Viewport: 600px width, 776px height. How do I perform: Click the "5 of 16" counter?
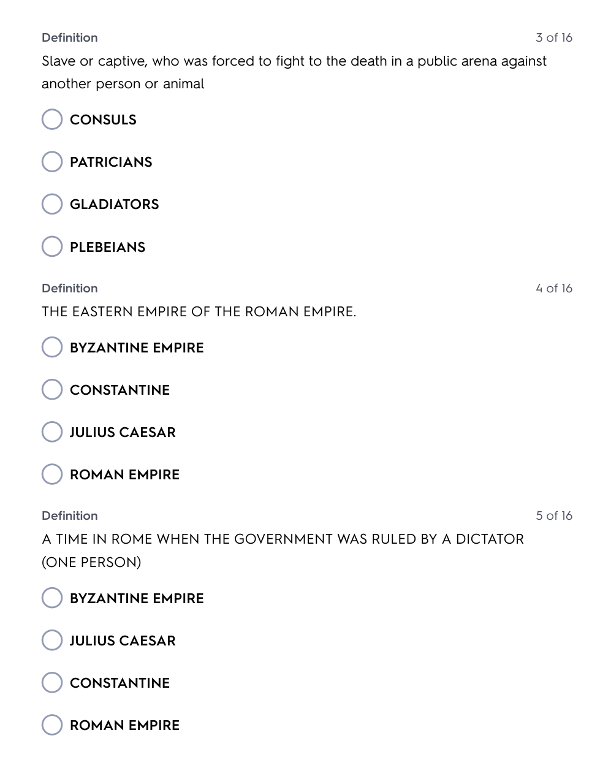pyautogui.click(x=553, y=516)
